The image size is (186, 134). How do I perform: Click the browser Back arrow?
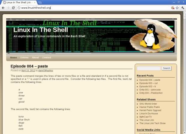point(3,8)
